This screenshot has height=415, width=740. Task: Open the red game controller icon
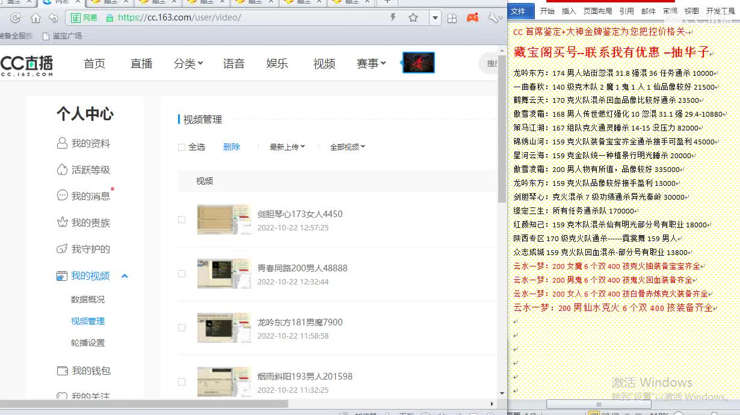click(x=473, y=17)
